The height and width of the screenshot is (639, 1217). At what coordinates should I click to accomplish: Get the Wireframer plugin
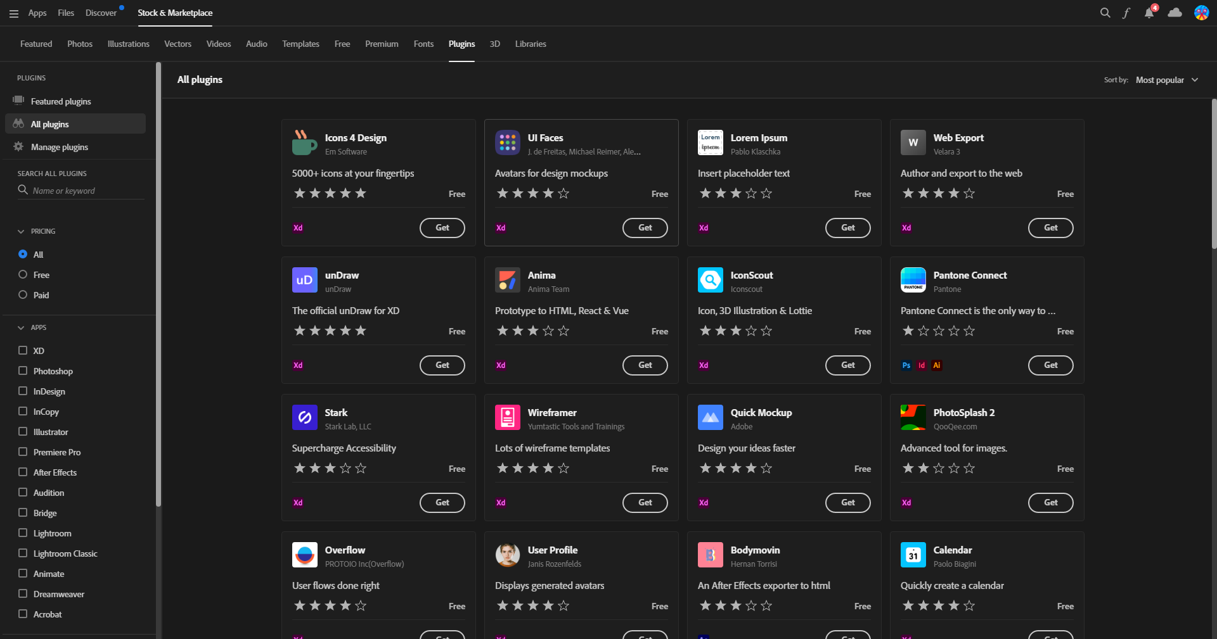coord(645,503)
